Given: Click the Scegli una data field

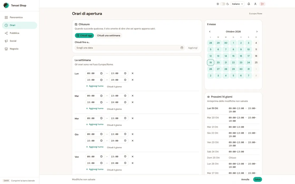Looking at the screenshot, I should click(130, 48).
